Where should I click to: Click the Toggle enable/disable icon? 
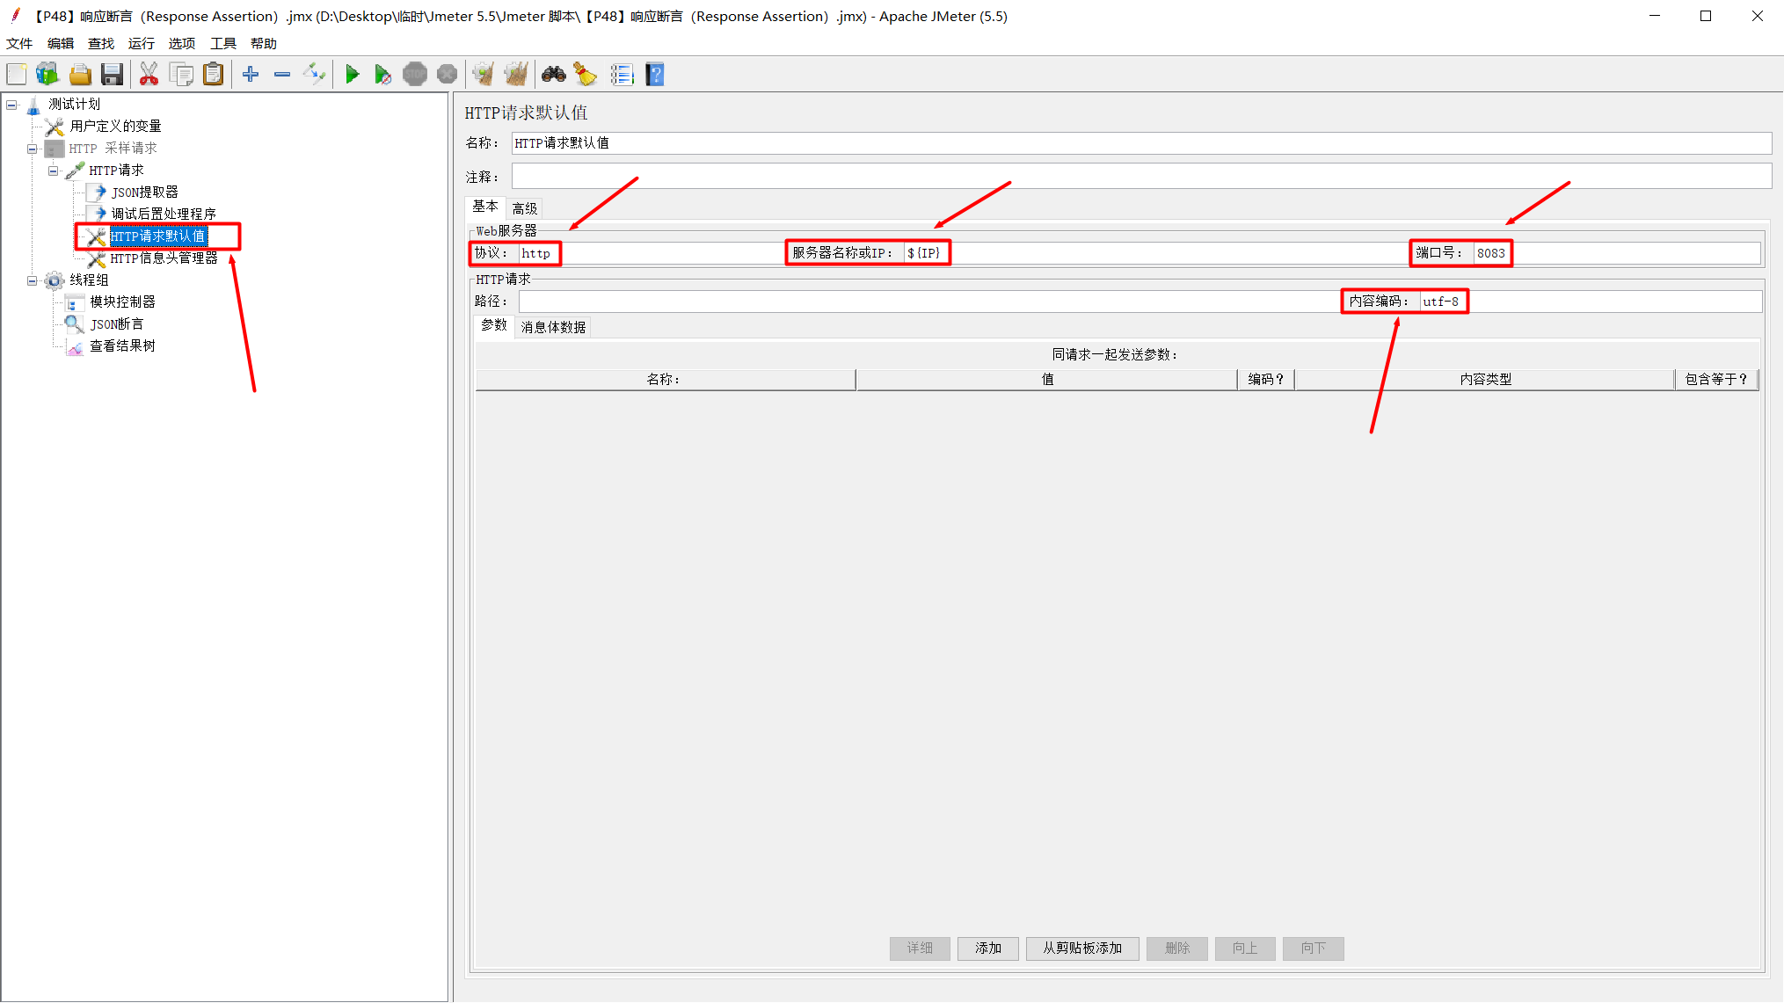pos(314,75)
